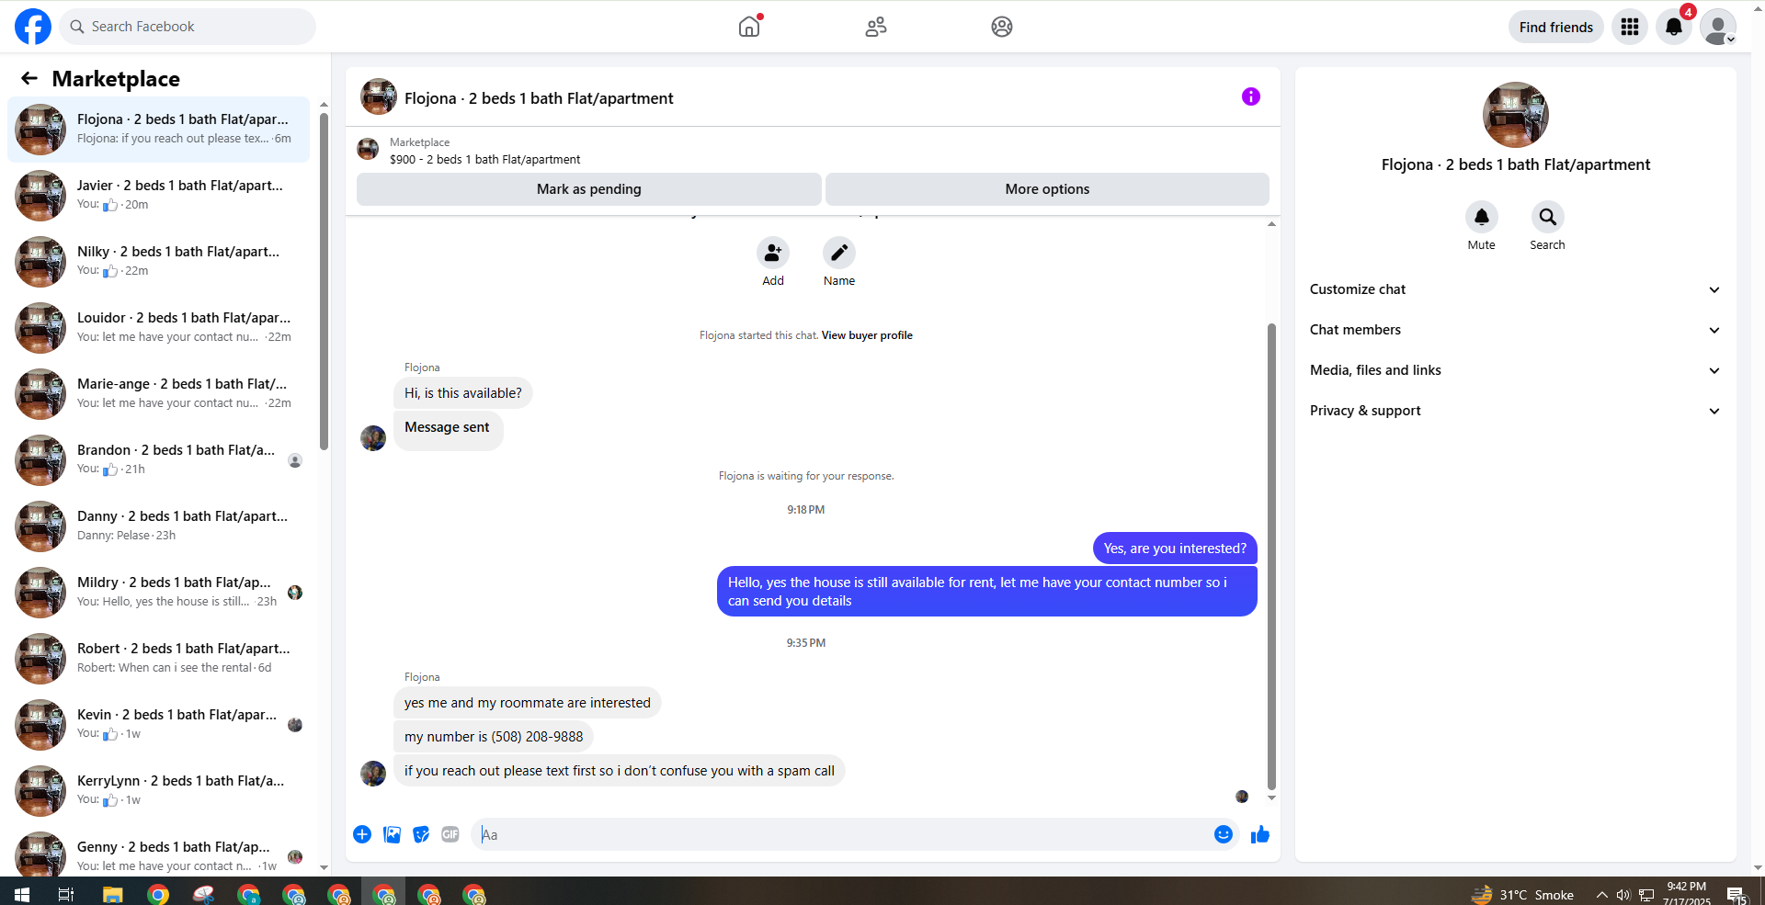1765x905 pixels.
Task: Expand Customize chat section
Action: pos(1515,289)
